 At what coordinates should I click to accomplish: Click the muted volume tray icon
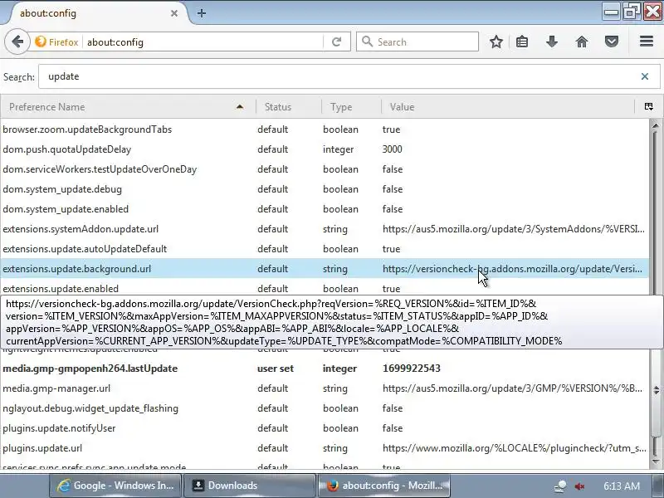coord(580,486)
